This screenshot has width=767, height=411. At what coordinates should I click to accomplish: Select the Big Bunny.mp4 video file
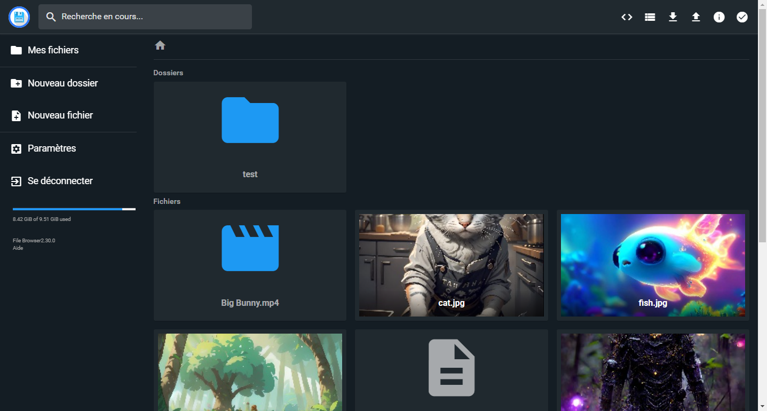click(250, 265)
